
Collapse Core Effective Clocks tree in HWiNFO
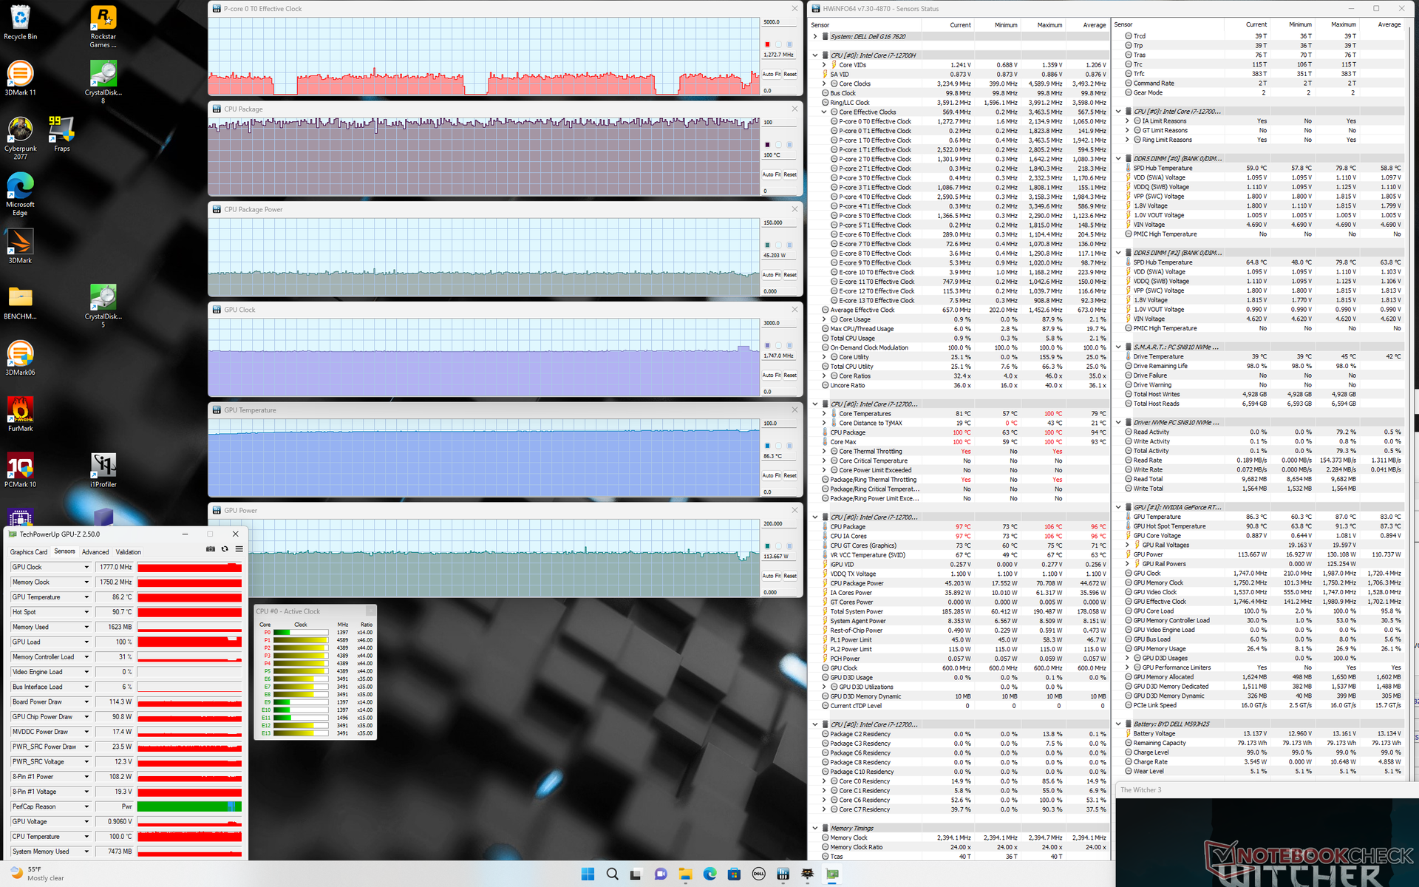click(824, 112)
